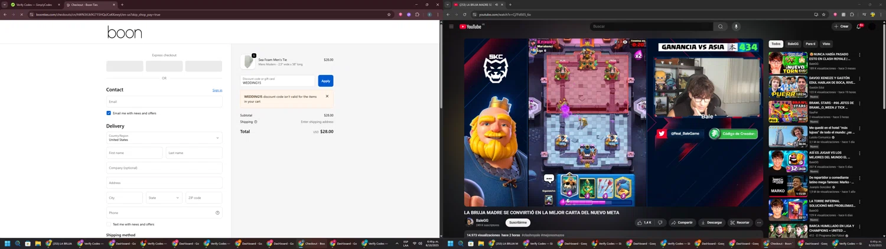Click the boon store logo
The height and width of the screenshot is (249, 886).
[x=125, y=32]
